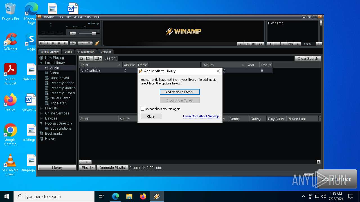The image size is (360, 202).
Task: Focus the library Search field
Action: (x=206, y=58)
